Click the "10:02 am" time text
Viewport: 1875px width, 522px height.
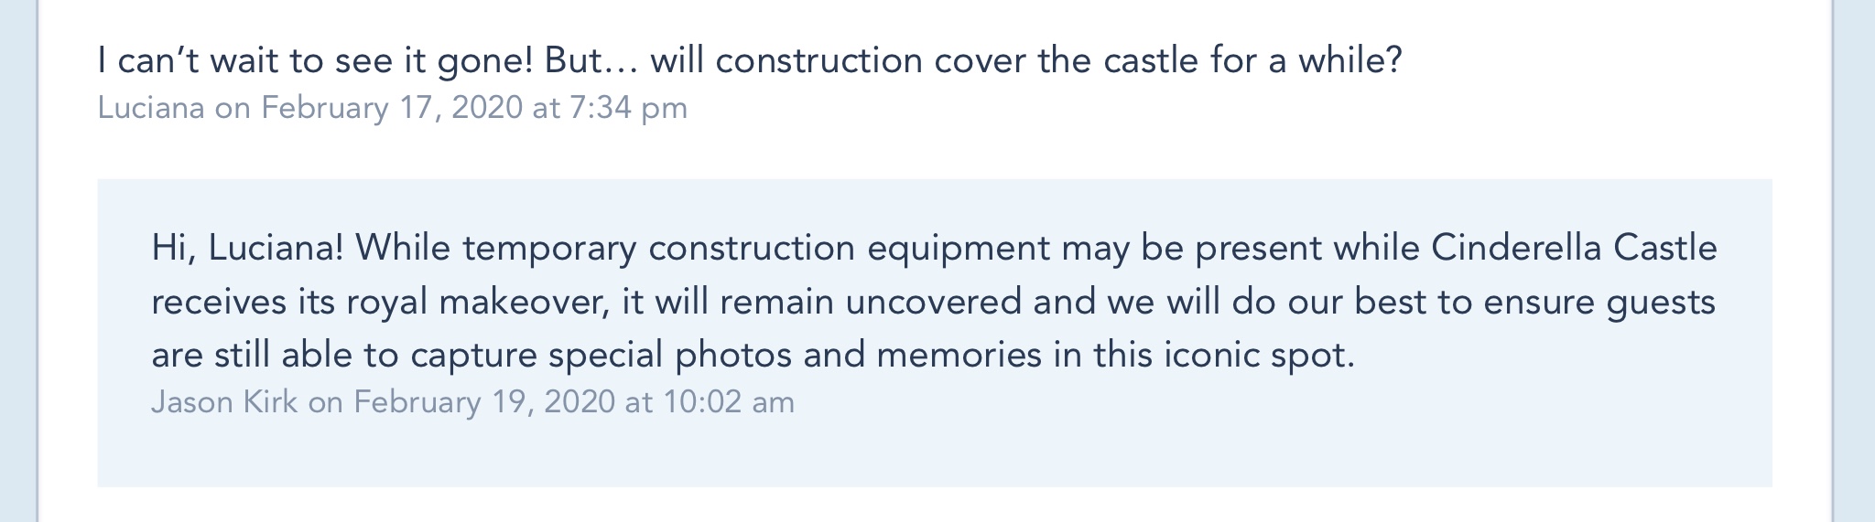pos(729,402)
